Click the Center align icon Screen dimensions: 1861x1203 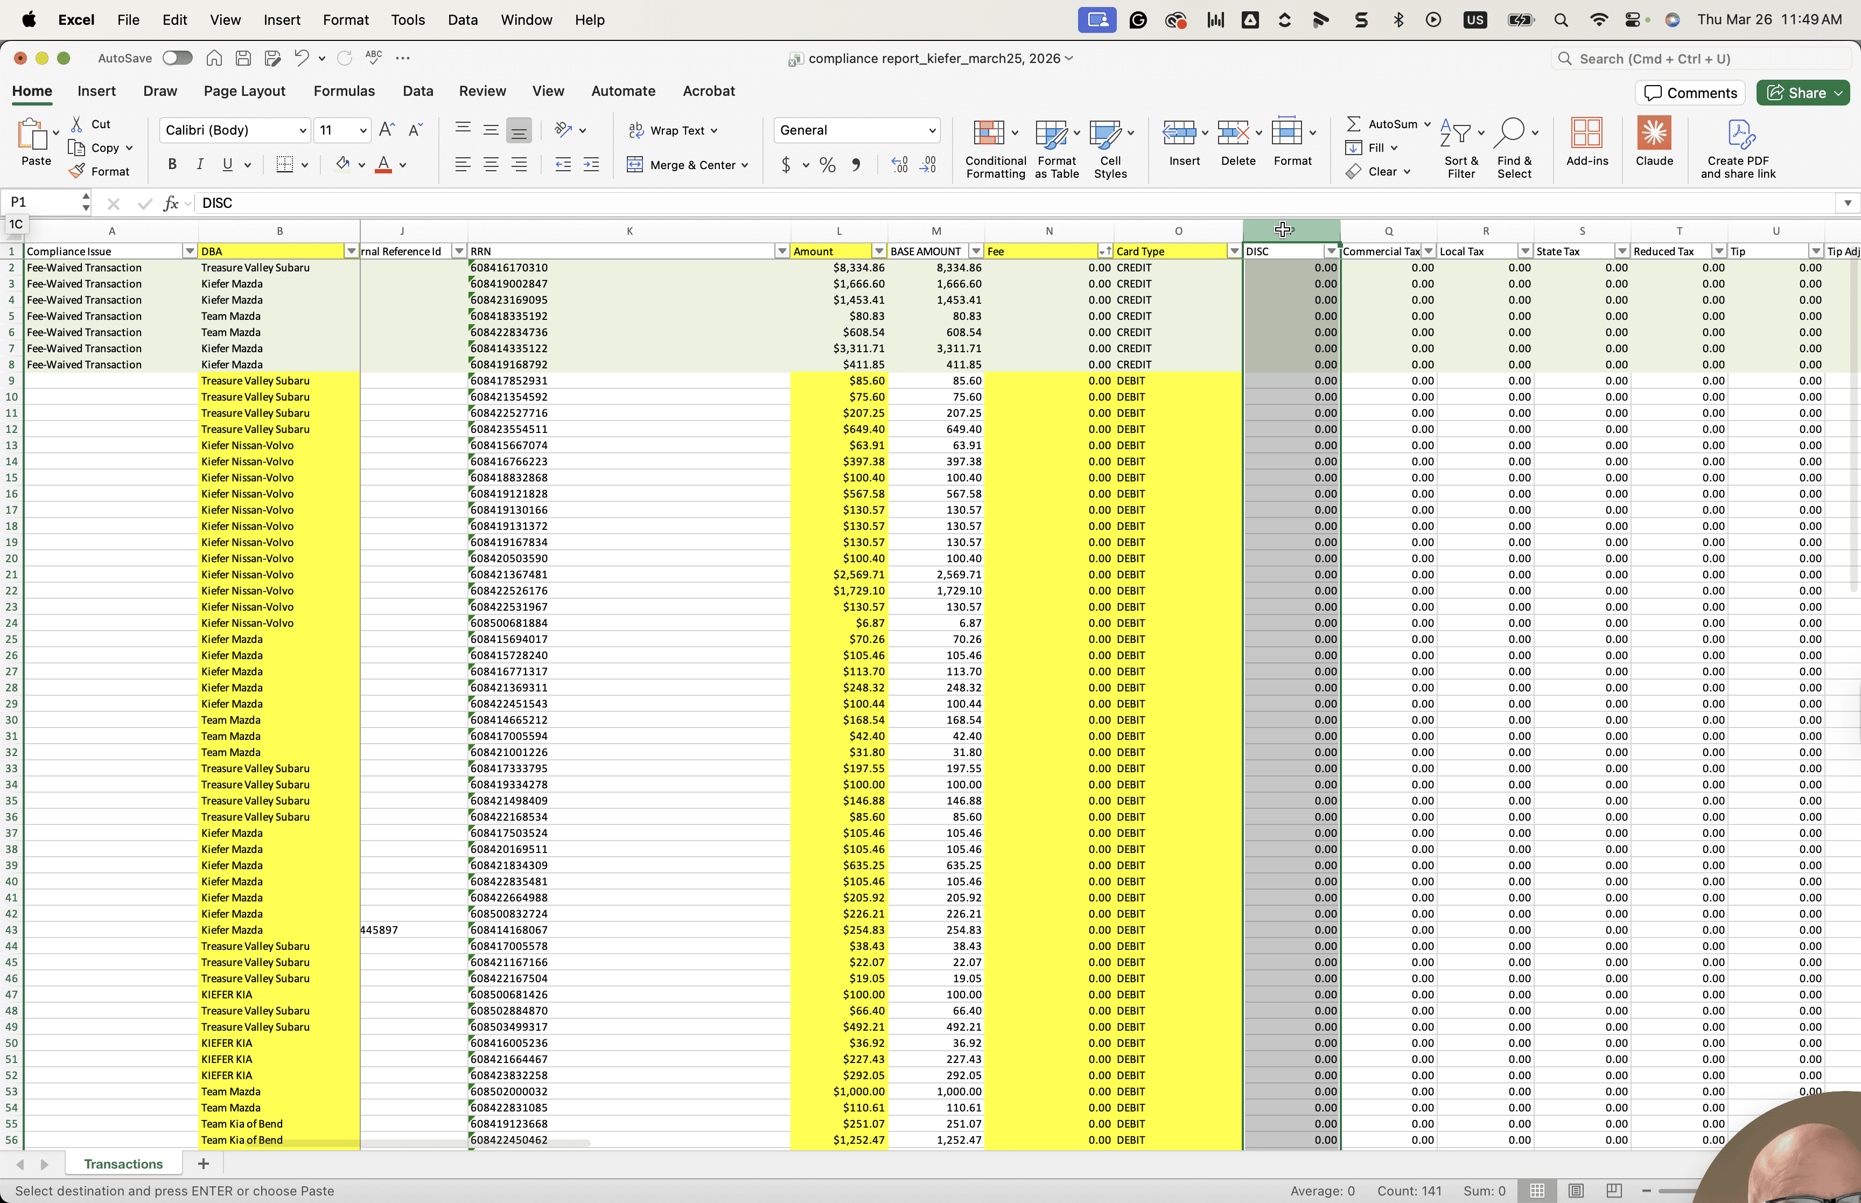point(491,165)
